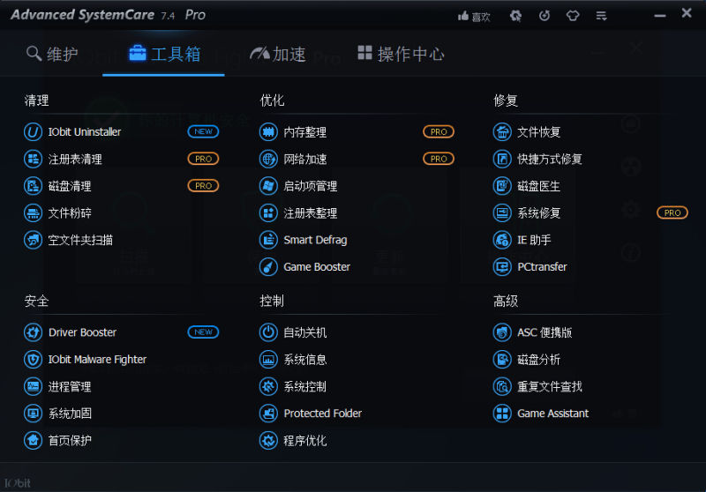Click the Driver Booster icon
This screenshot has width=706, height=492.
pos(33,332)
